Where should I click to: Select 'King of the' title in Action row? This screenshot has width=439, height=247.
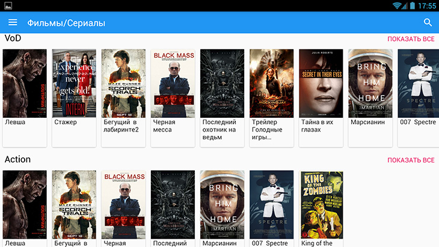coord(317,243)
